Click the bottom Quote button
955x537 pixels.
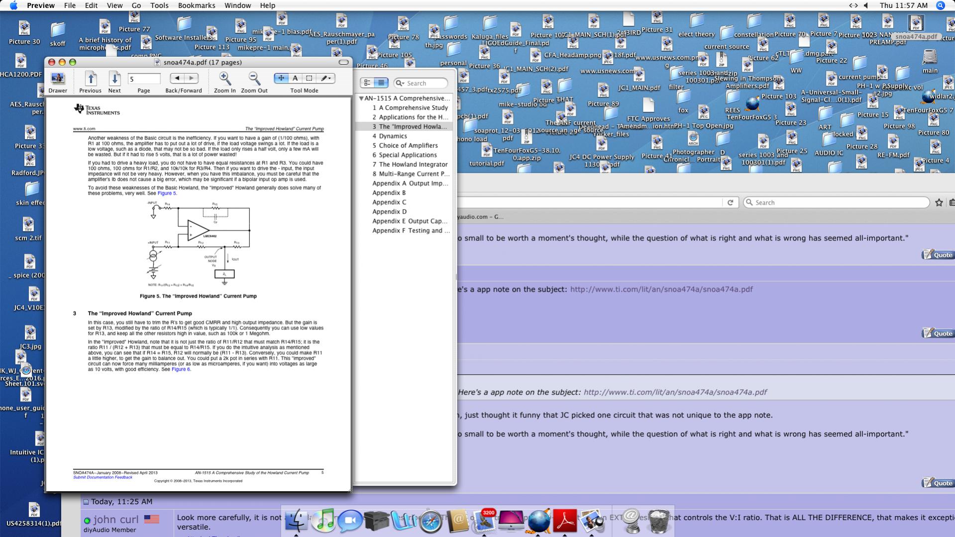[x=938, y=483]
